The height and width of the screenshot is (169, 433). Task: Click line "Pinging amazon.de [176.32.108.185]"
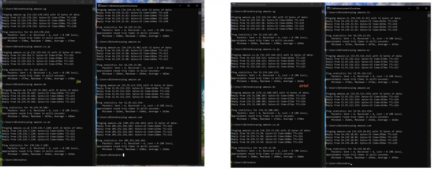tap(270, 93)
